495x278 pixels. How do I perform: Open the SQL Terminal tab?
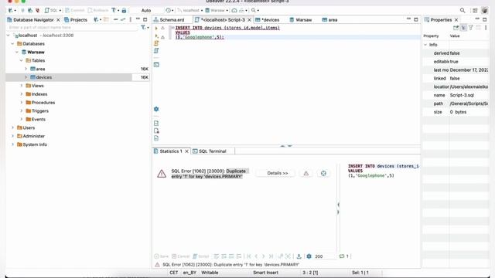point(210,151)
